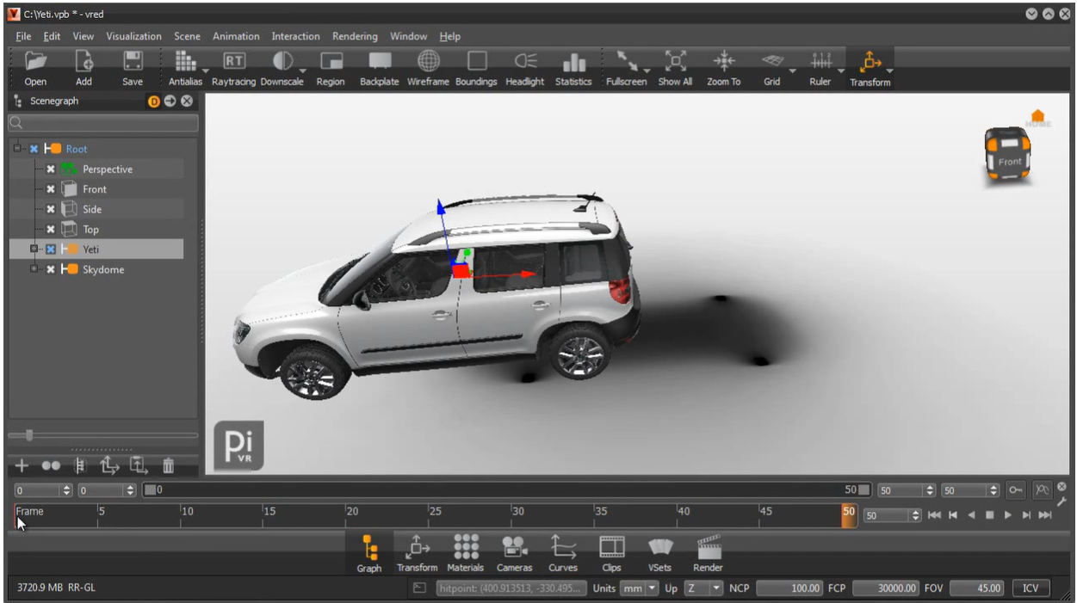Show Boundings via toolbar icon
1077x603 pixels.
tap(477, 62)
